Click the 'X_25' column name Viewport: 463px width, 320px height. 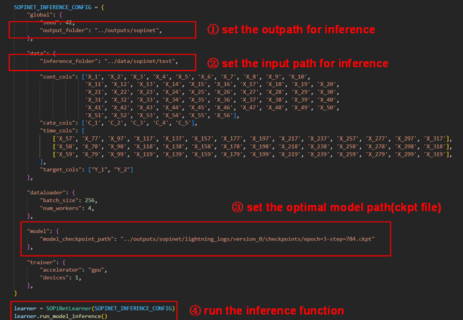(198, 92)
